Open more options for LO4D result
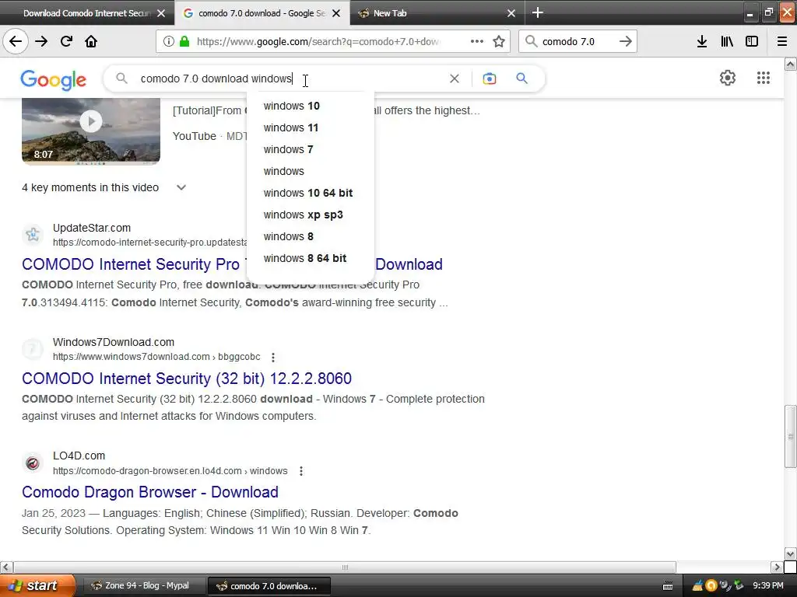 301,471
